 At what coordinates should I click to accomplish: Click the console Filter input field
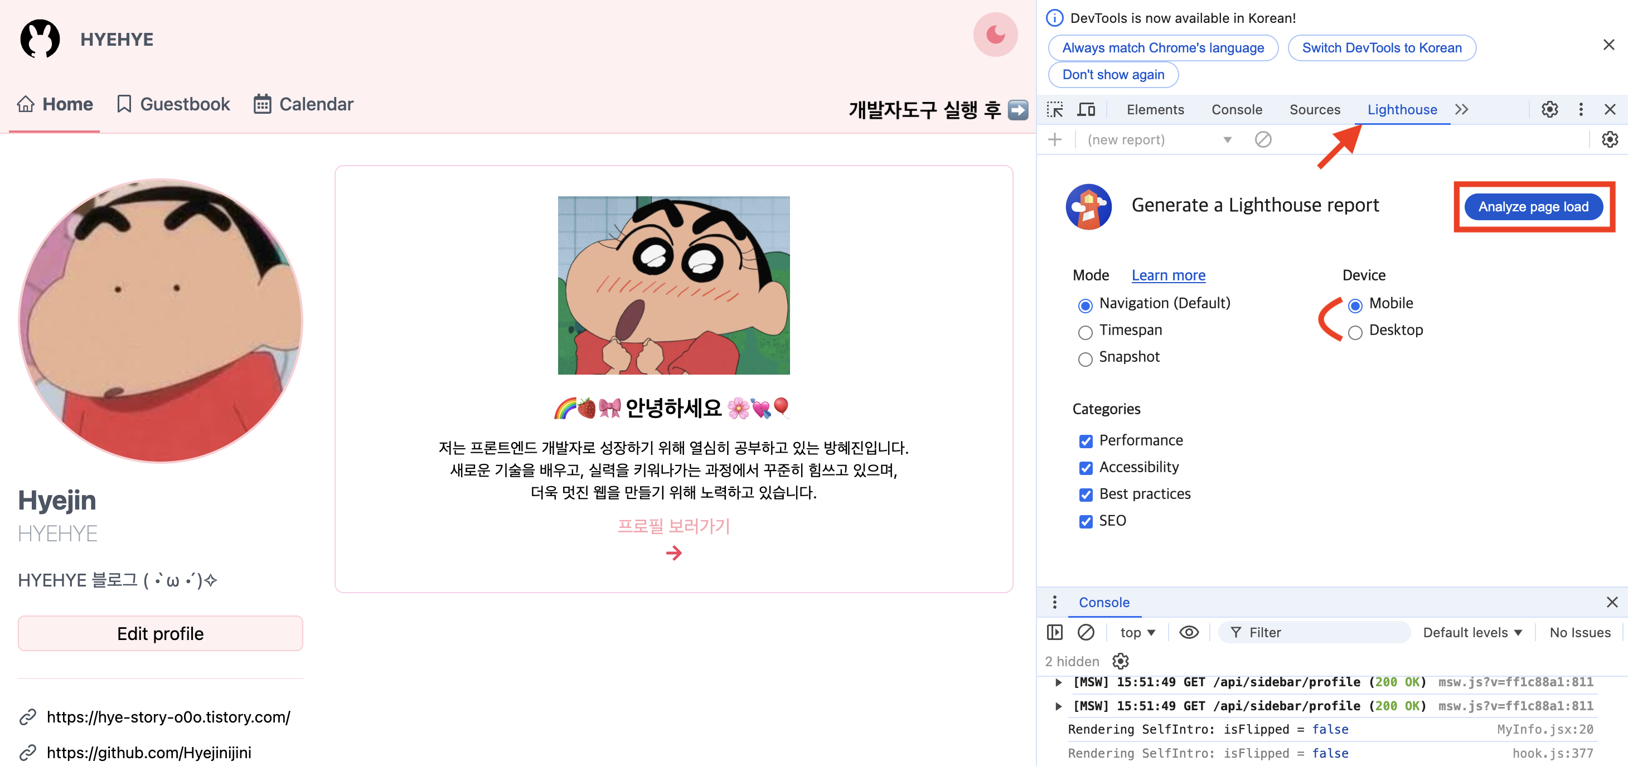pos(1315,632)
